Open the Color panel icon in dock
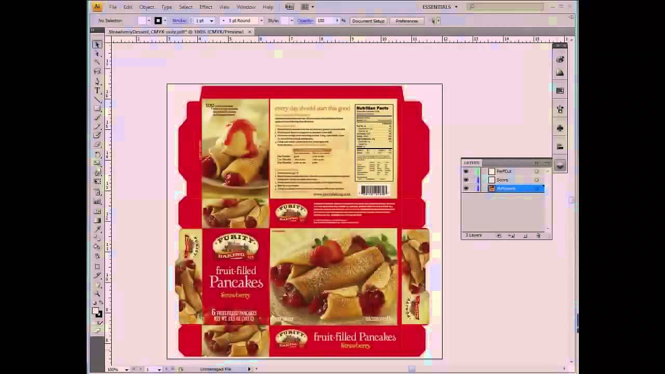 tap(560, 59)
